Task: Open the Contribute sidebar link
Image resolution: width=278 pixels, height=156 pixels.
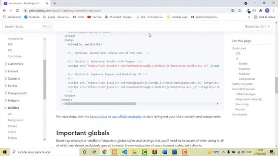Action: pyautogui.click(x=14, y=56)
